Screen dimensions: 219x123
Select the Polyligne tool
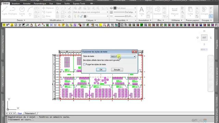(13, 11)
